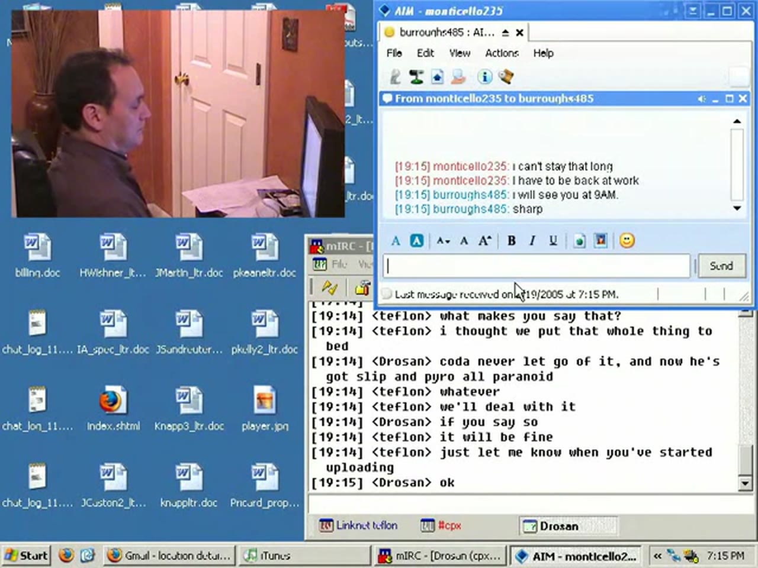The image size is (758, 568).
Task: Open the File menu in AIM
Action: coord(394,53)
